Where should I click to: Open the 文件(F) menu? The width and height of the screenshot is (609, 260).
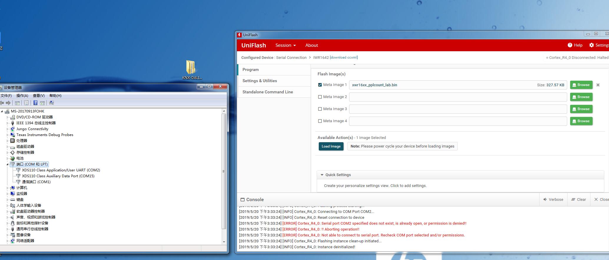[x=6, y=96]
